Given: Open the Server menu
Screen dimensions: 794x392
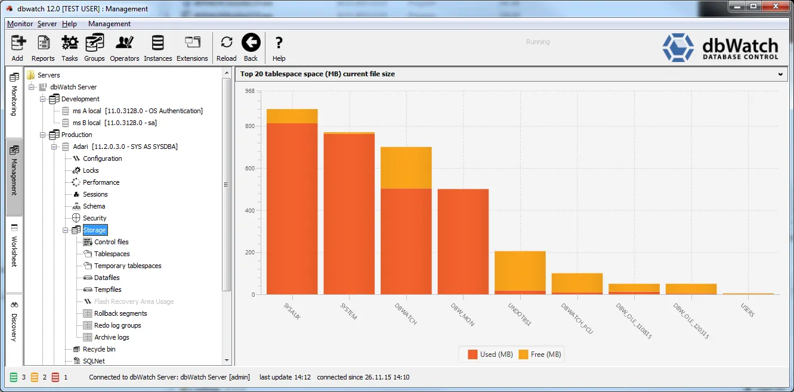Looking at the screenshot, I should (x=47, y=24).
